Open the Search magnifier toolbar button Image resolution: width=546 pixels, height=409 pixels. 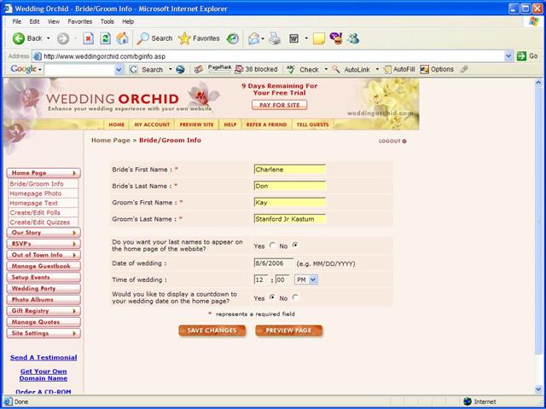(x=154, y=38)
